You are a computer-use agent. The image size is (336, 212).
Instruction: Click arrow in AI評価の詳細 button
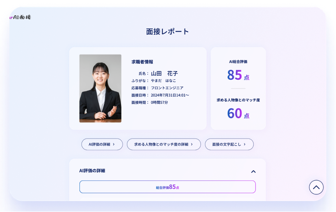[x=114, y=144]
